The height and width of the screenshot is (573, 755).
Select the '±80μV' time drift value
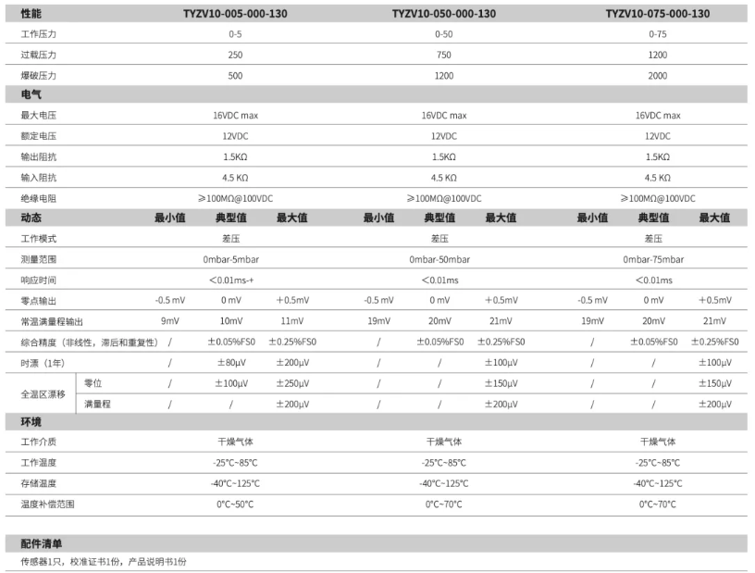231,362
